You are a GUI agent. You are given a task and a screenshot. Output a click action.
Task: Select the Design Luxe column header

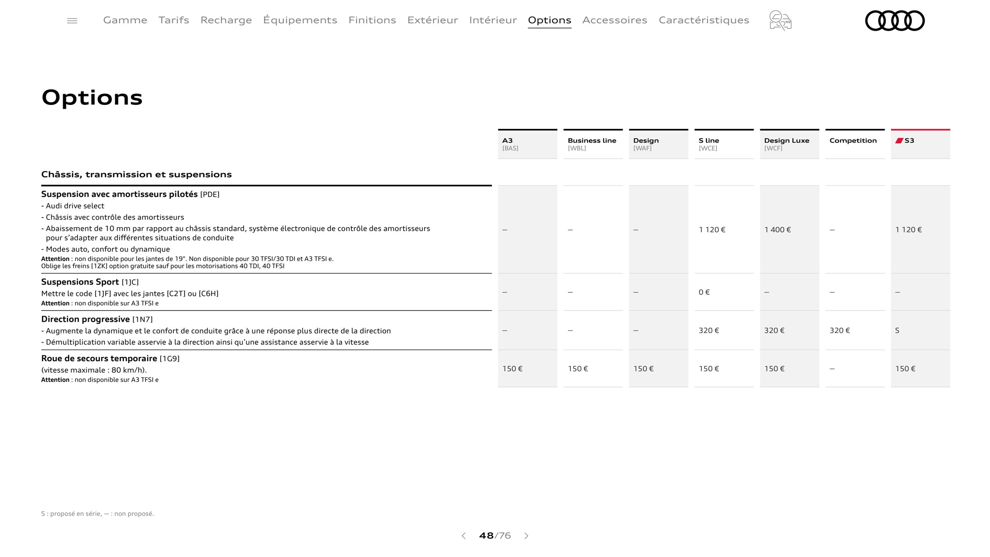point(789,144)
